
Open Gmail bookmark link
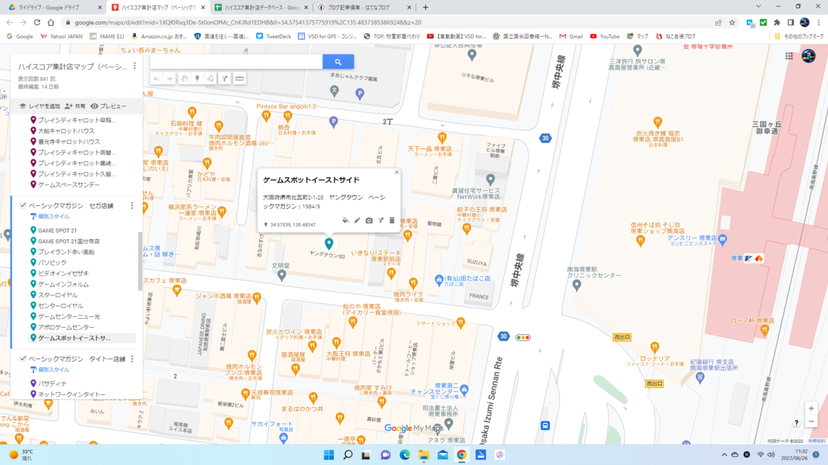click(571, 36)
